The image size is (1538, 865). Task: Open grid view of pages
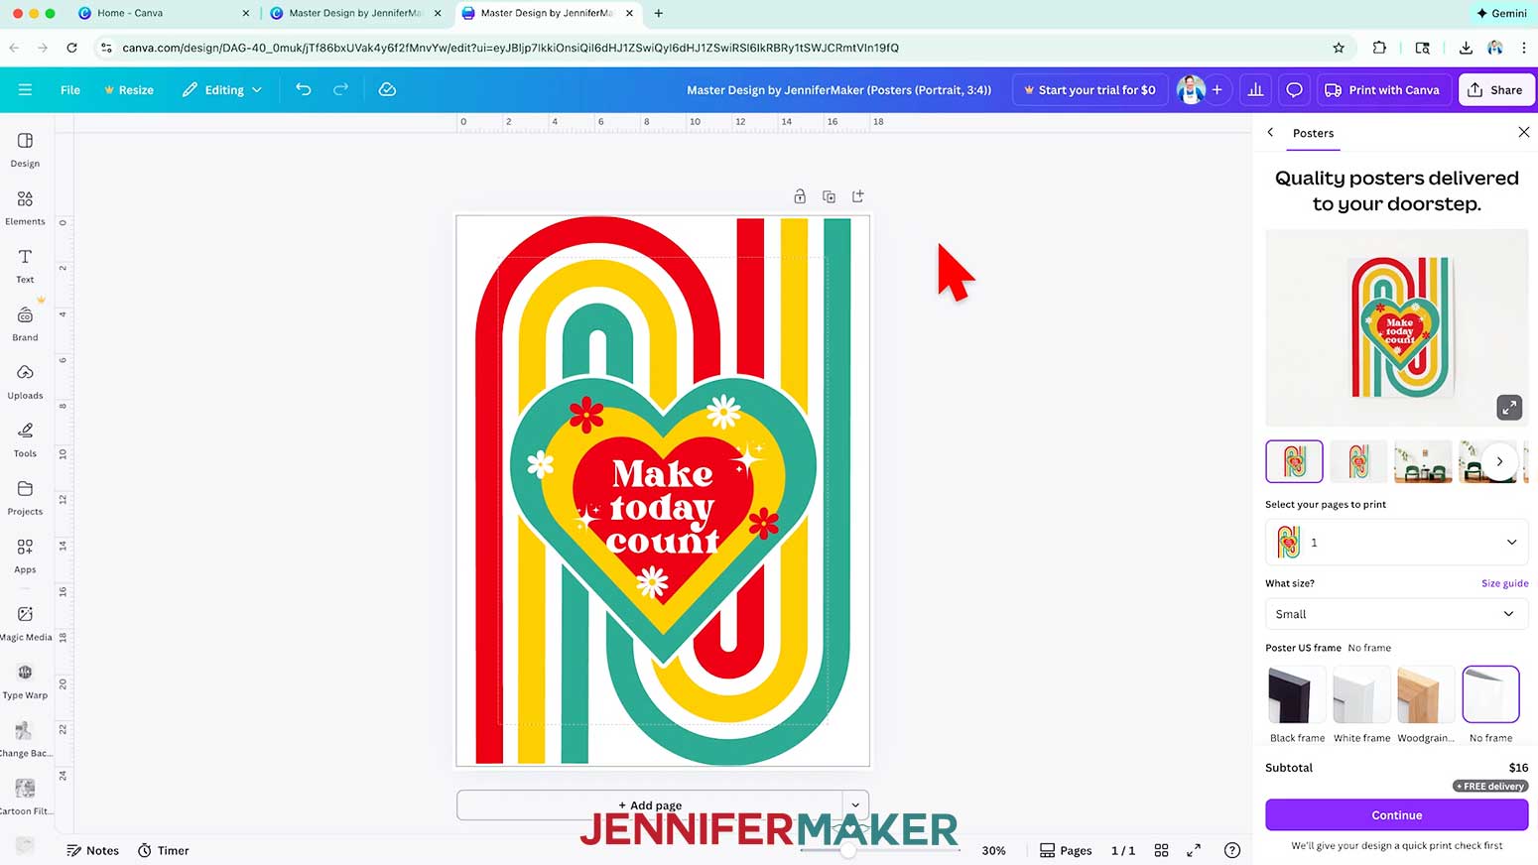pyautogui.click(x=1161, y=850)
